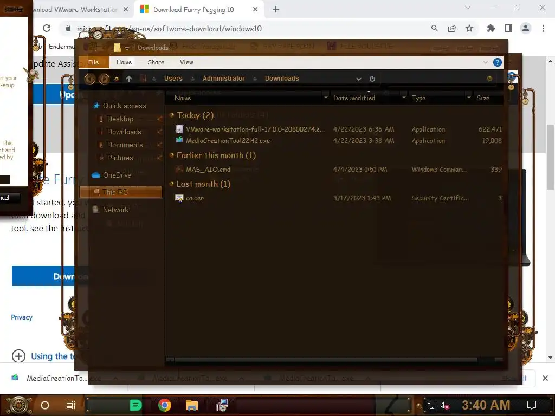555x416 pixels.
Task: Click the Chrome address bar URL
Action: pos(169,29)
